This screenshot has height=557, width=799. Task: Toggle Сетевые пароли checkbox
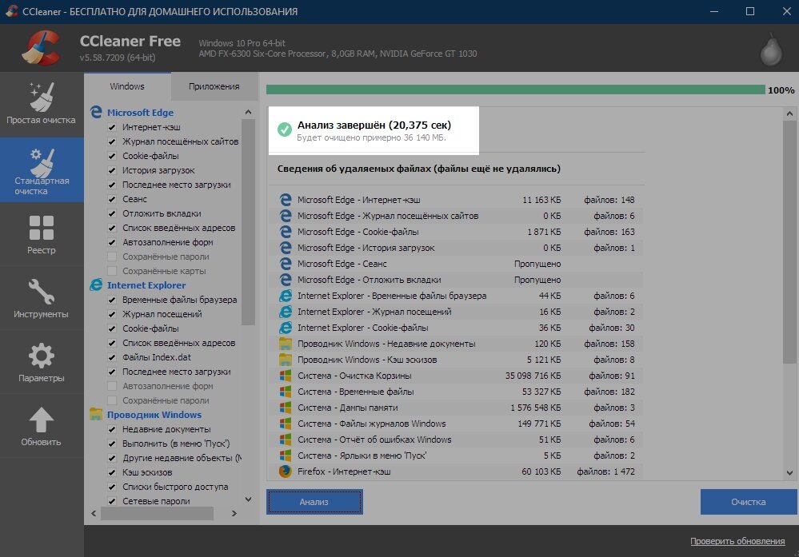[112, 501]
